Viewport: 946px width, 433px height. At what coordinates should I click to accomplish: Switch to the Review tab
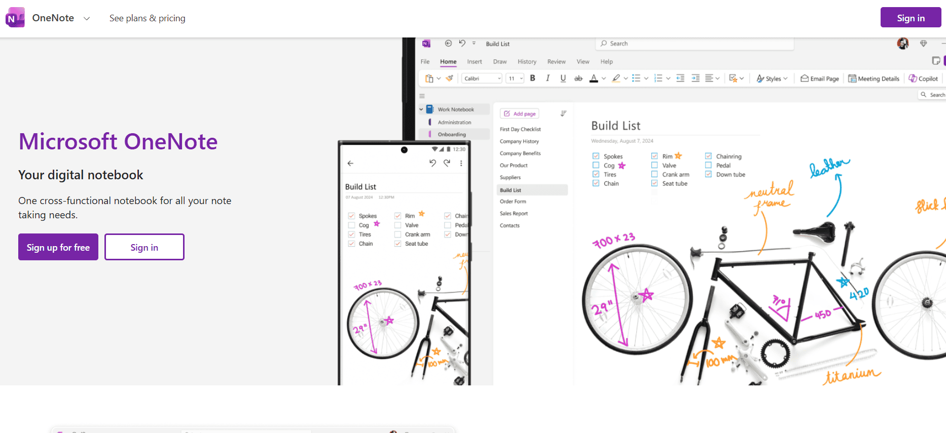(556, 62)
